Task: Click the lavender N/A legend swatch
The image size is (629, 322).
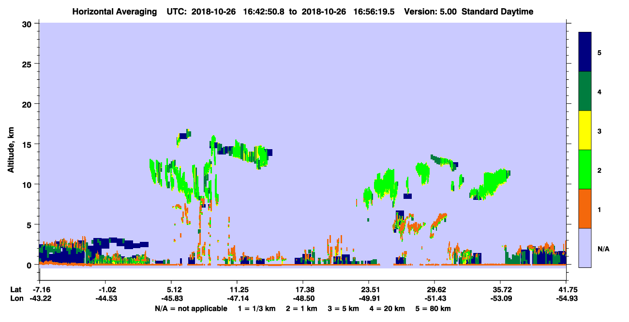Action: click(585, 248)
